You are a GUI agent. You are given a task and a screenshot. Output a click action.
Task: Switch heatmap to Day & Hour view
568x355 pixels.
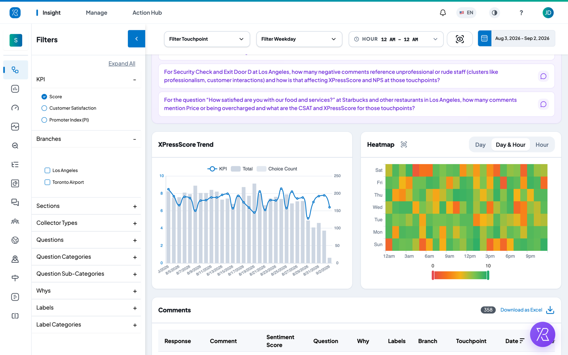coord(510,145)
